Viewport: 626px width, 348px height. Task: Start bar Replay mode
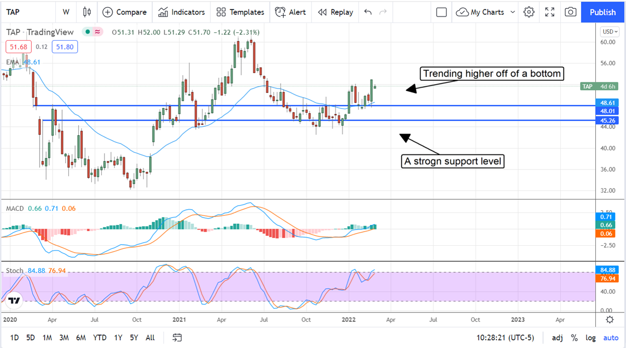pyautogui.click(x=335, y=11)
